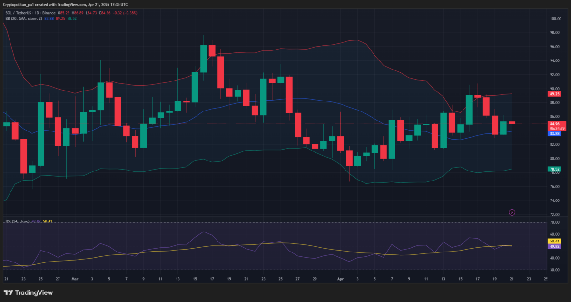Viewport: 571px width, 302px height.
Task: Click the last red candle on the chart
Action: (512, 122)
